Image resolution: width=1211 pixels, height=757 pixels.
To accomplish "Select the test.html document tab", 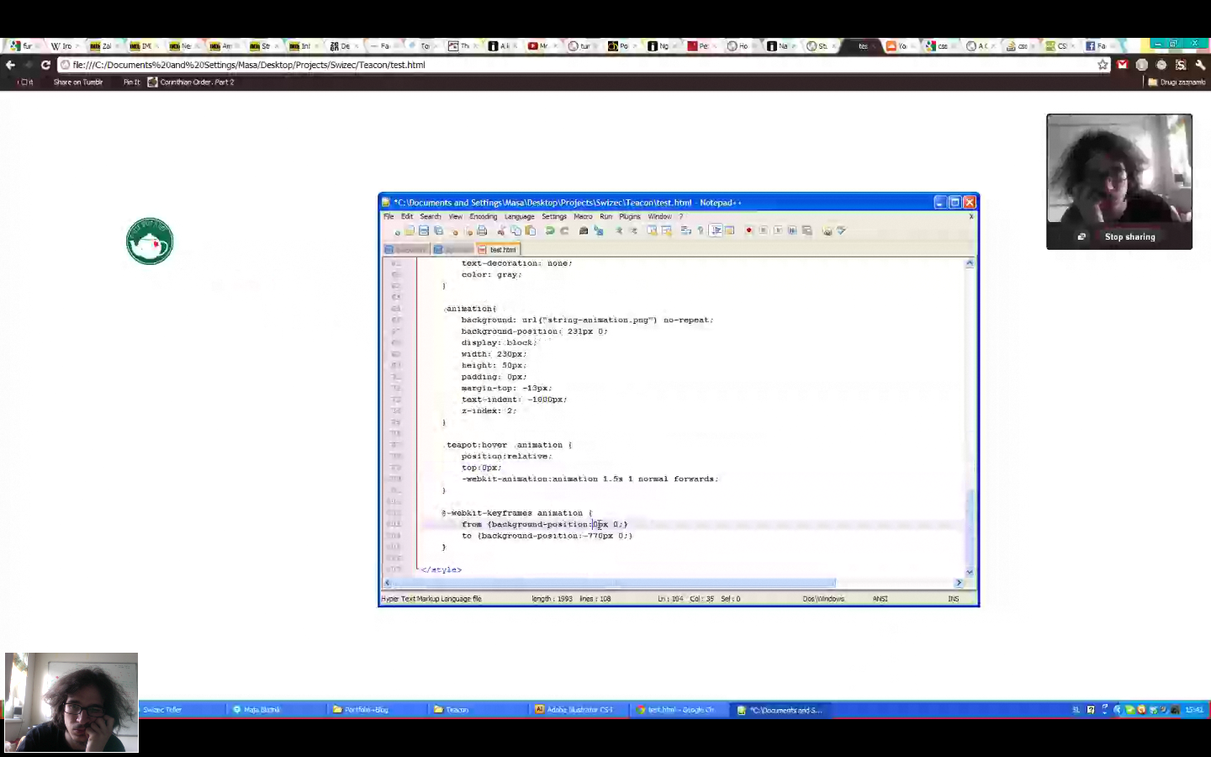I will (x=499, y=250).
